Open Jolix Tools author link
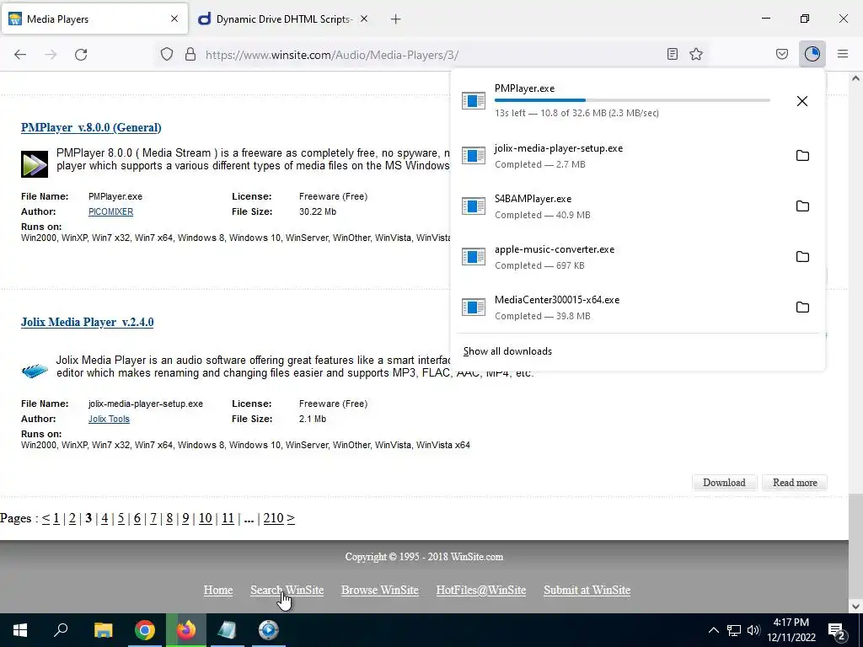This screenshot has height=647, width=863. (109, 420)
